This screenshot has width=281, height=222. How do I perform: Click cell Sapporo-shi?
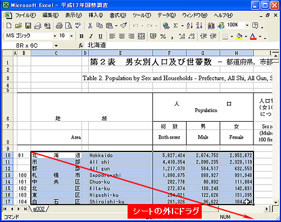tap(120, 175)
